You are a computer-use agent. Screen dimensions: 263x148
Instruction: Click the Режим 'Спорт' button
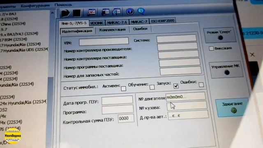point(220,35)
